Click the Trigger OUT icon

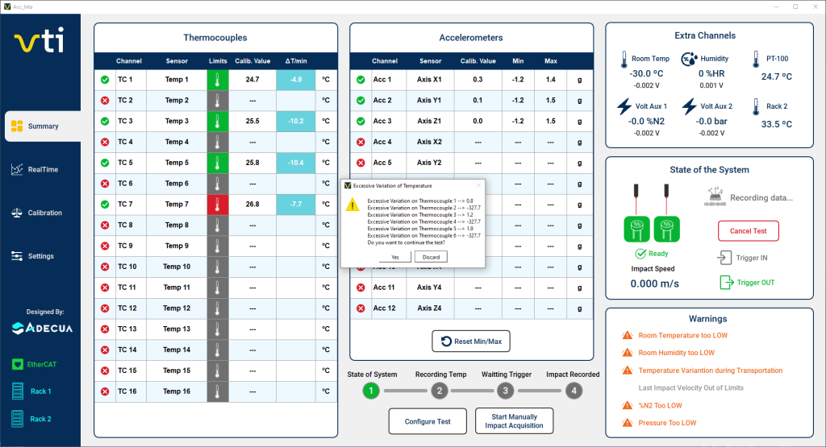tap(726, 283)
